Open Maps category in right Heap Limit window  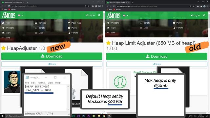(111, 28)
